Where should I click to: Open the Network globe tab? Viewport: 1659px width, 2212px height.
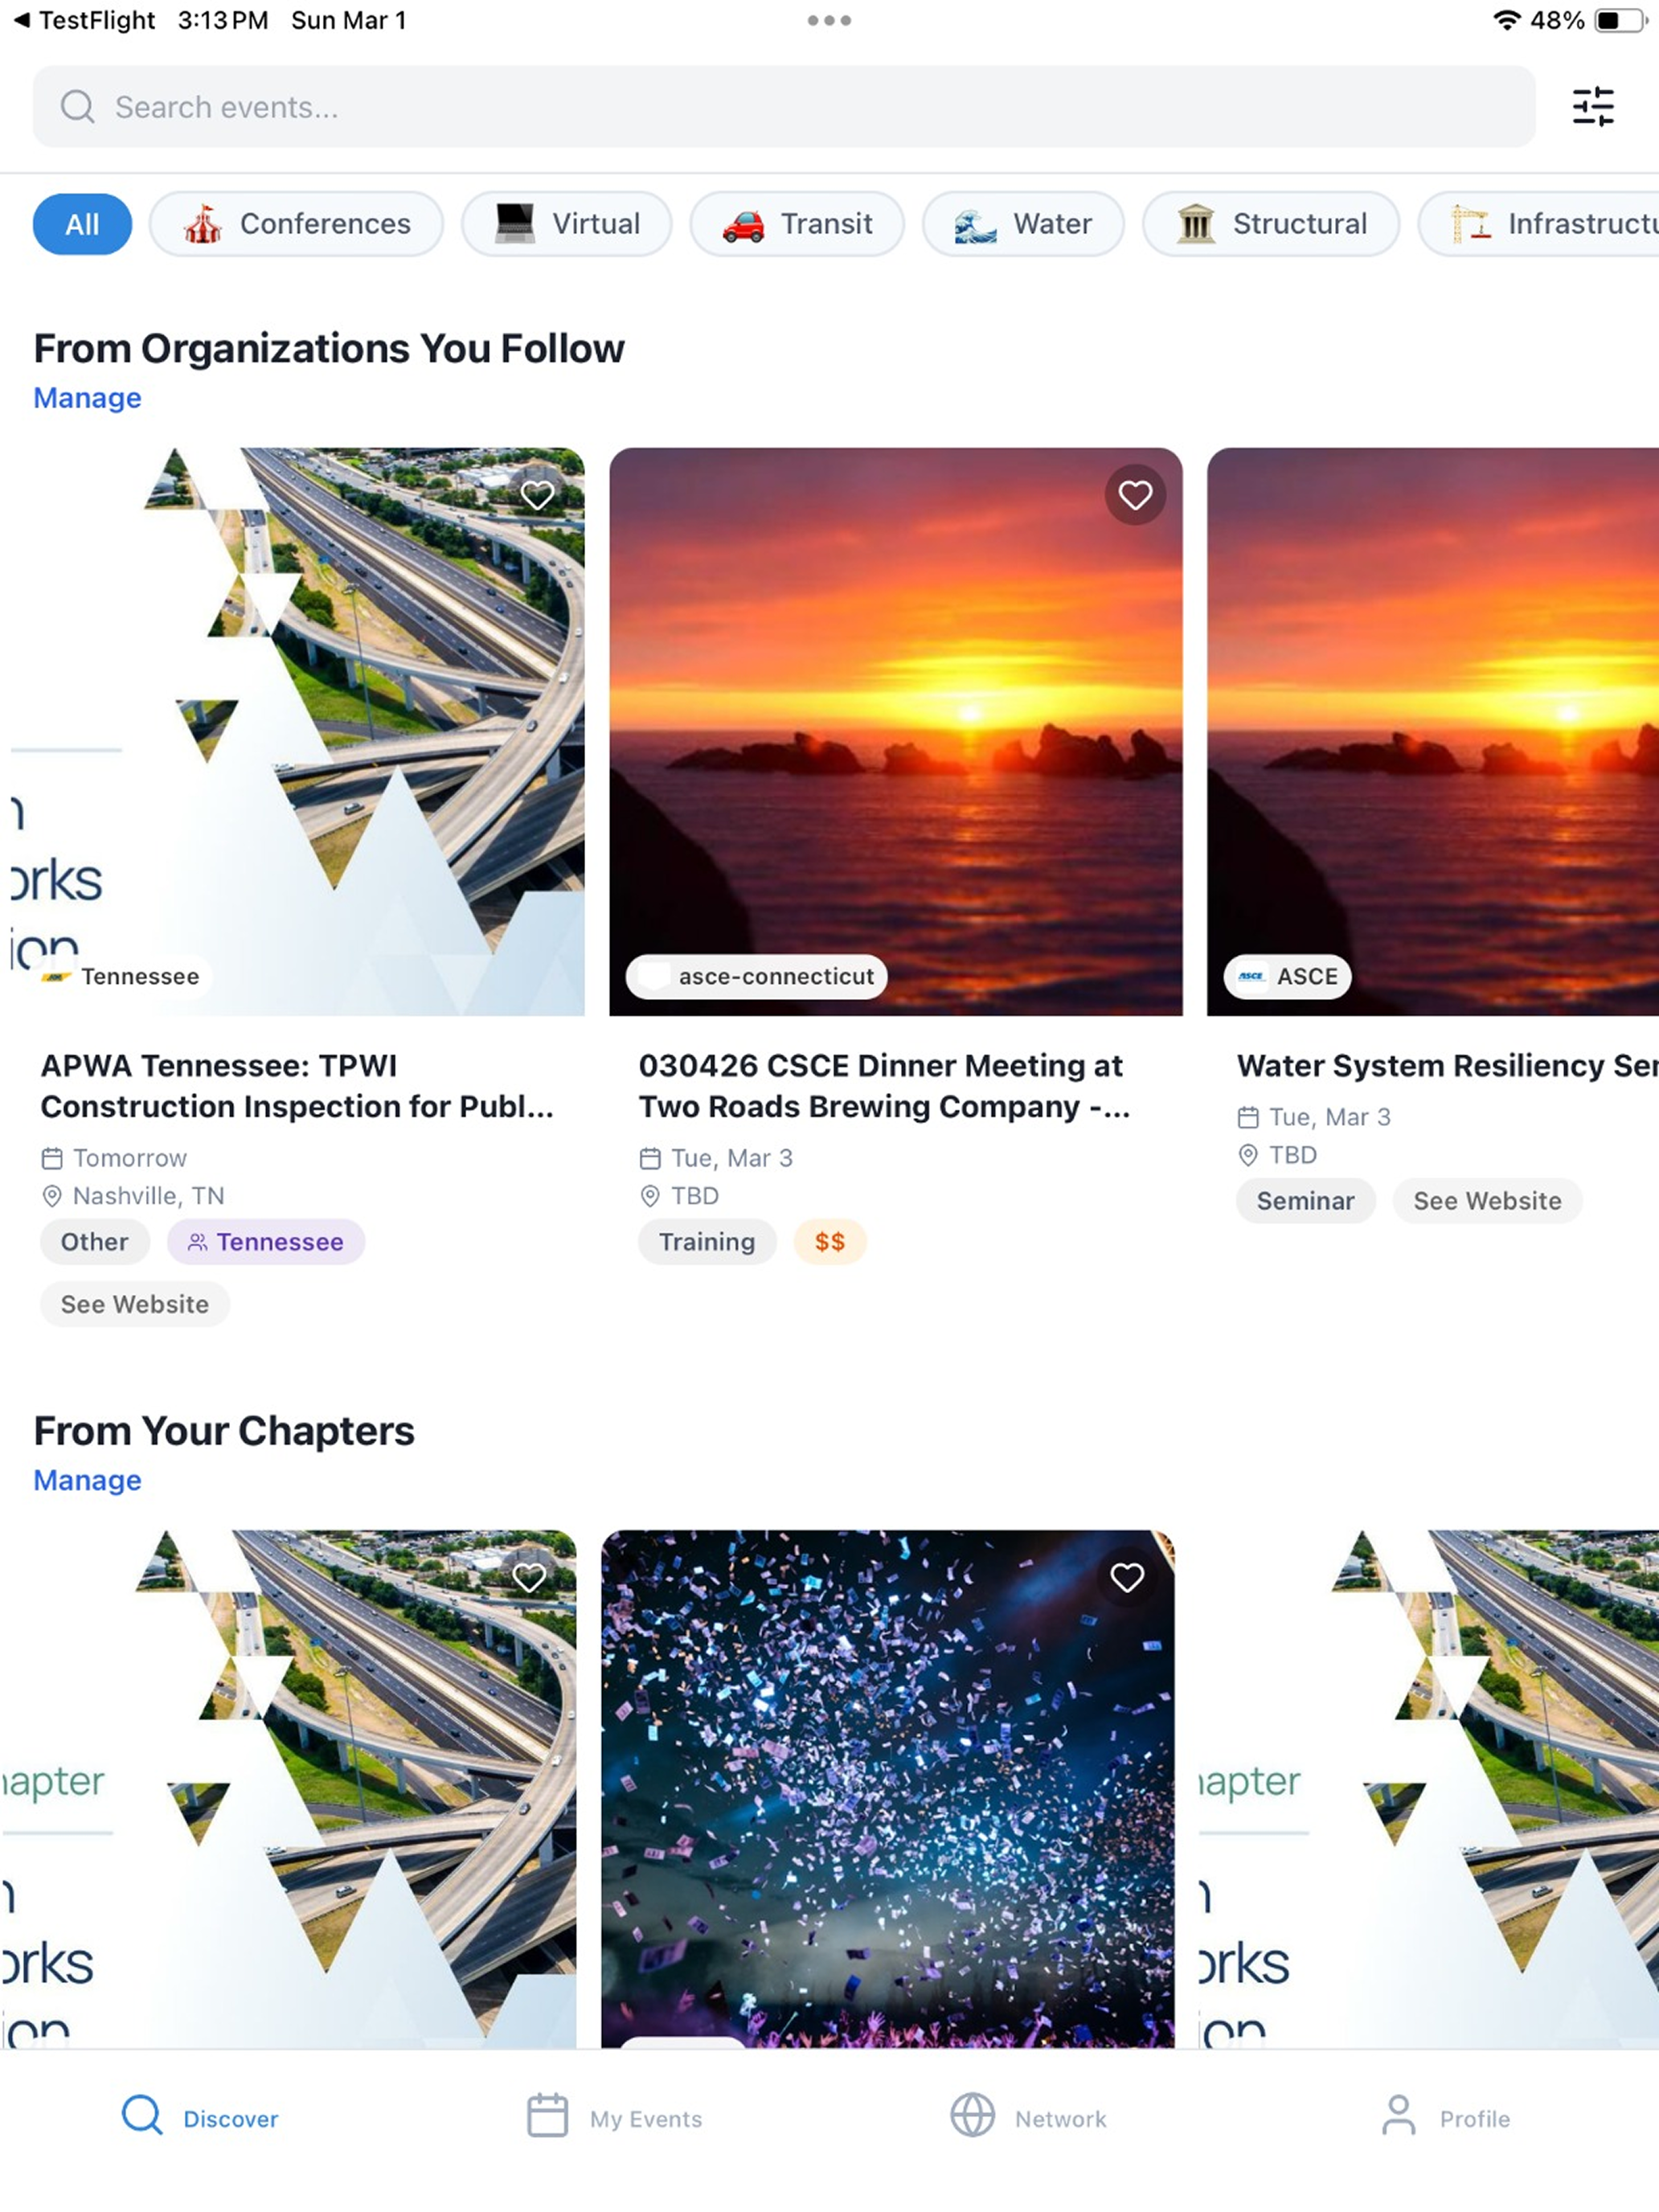(x=1028, y=2117)
